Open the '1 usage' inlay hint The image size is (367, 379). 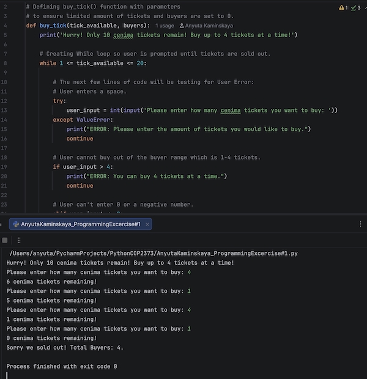coord(165,26)
